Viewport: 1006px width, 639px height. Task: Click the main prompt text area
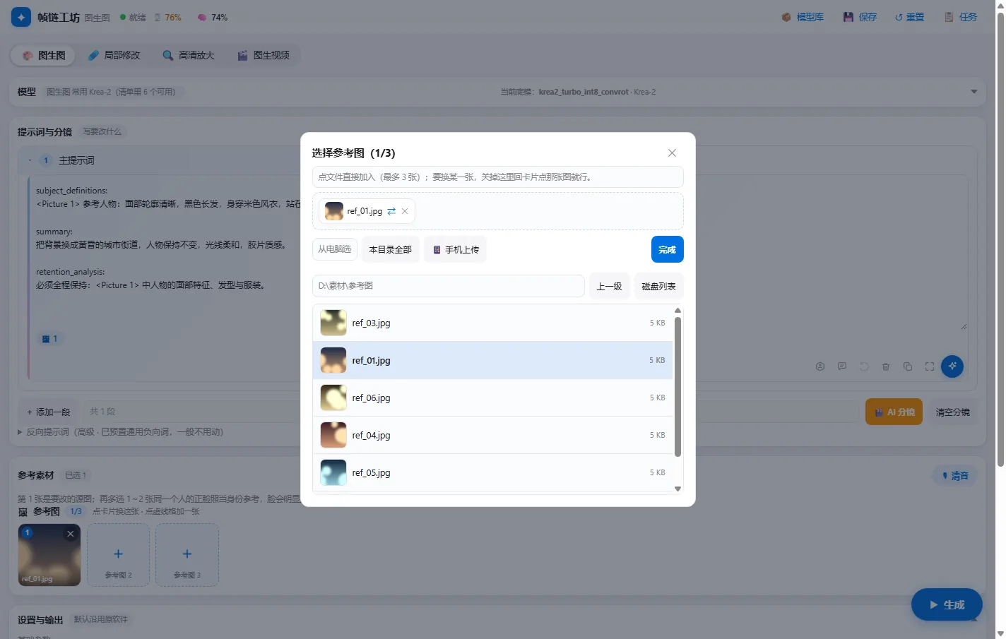click(497, 254)
